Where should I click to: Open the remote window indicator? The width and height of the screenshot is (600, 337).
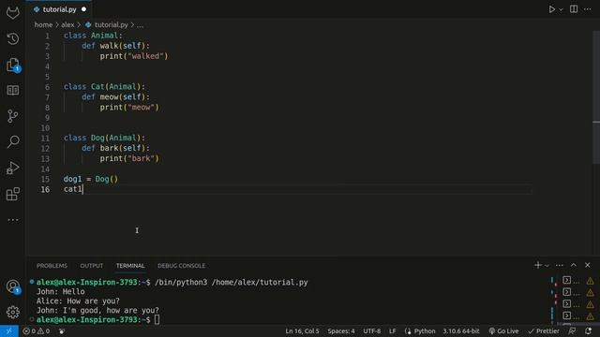[x=9, y=331]
